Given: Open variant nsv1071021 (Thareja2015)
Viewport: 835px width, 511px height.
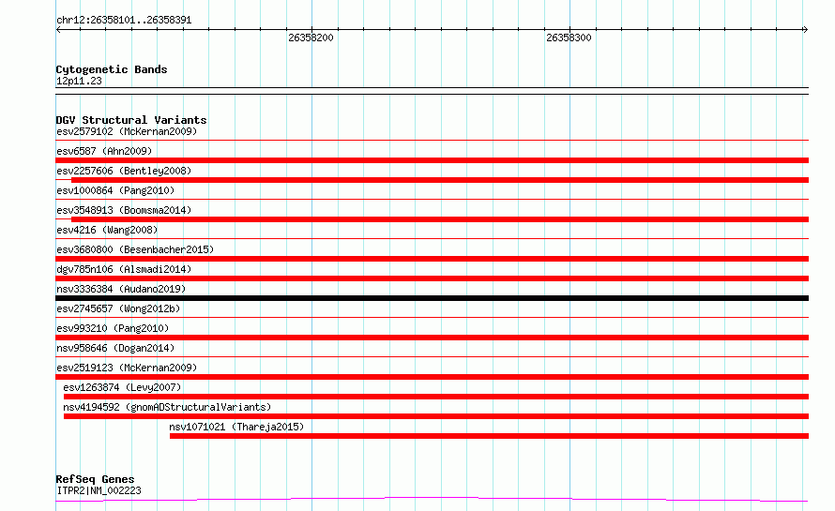Looking at the screenshot, I should click(x=236, y=427).
